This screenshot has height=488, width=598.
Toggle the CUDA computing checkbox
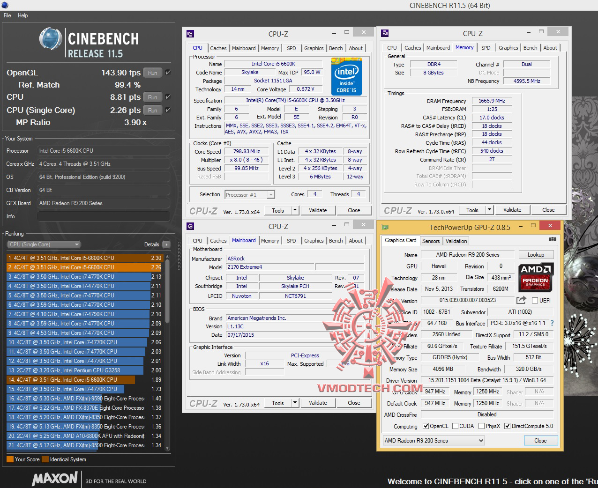click(x=455, y=426)
